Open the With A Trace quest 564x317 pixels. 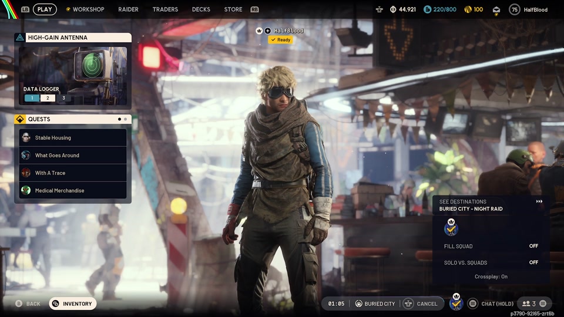(x=73, y=173)
